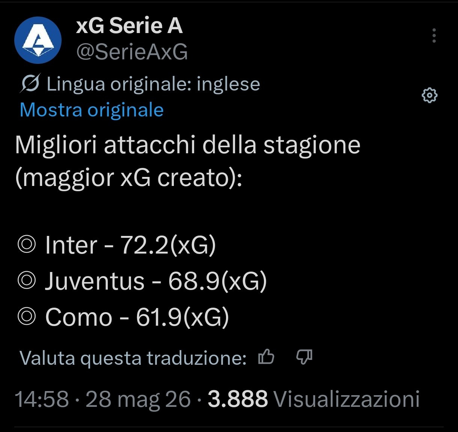Click the Lingua originale: inglese label
Viewport: 458px width, 432px height.
click(x=153, y=84)
